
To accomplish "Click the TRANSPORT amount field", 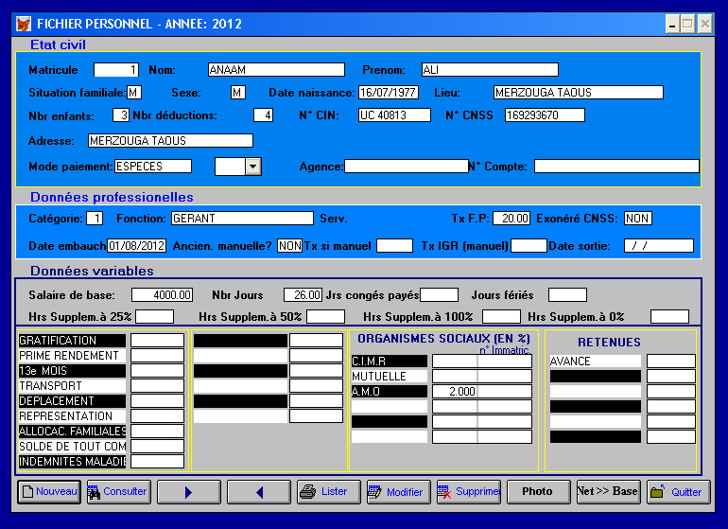I will coord(157,386).
